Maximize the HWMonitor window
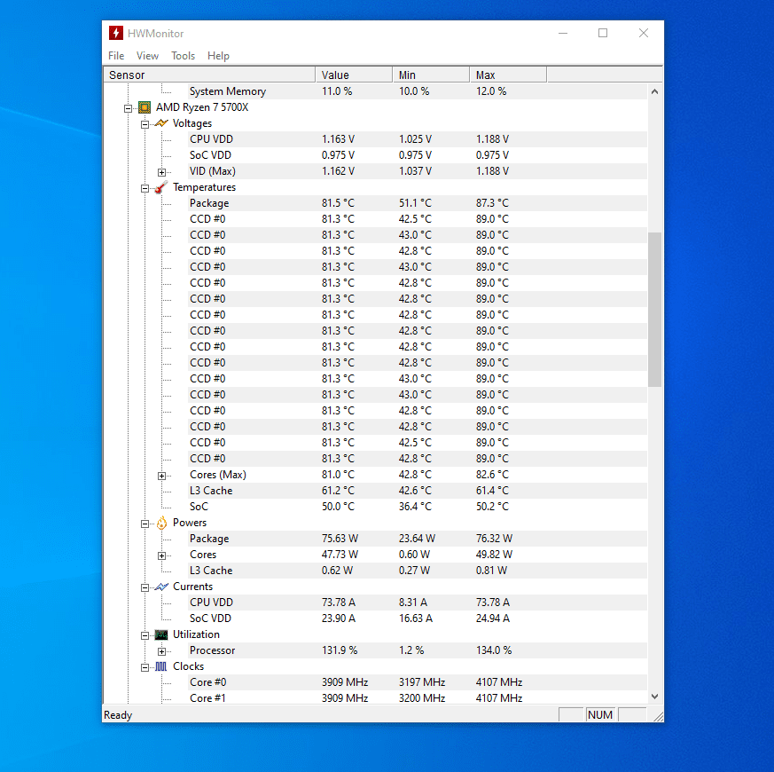 click(603, 33)
